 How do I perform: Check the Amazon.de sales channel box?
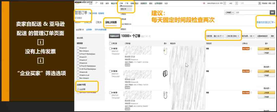point(78,72)
